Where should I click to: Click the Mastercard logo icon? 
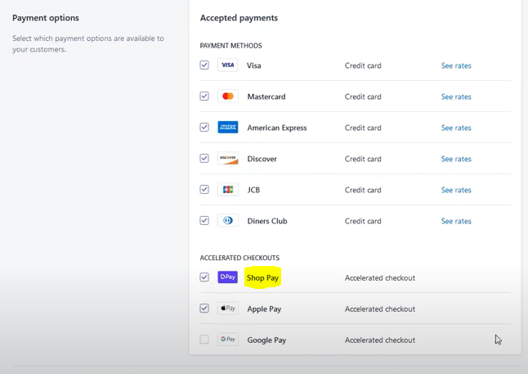[x=228, y=96]
